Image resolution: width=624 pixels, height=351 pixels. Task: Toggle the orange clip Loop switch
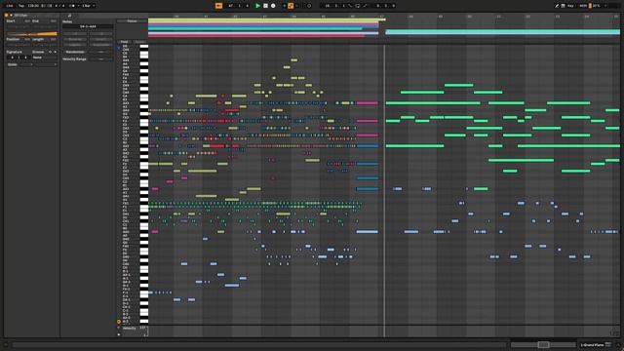(x=32, y=34)
